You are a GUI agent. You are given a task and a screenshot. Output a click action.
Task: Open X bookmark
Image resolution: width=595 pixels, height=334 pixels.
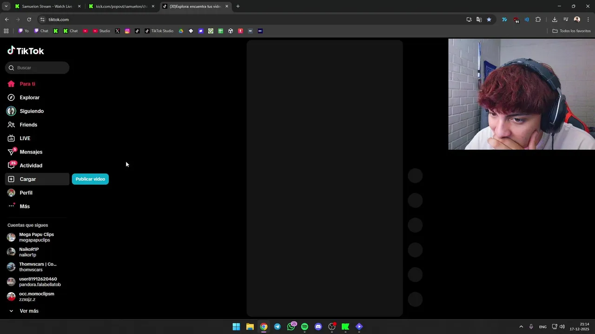pyautogui.click(x=117, y=31)
